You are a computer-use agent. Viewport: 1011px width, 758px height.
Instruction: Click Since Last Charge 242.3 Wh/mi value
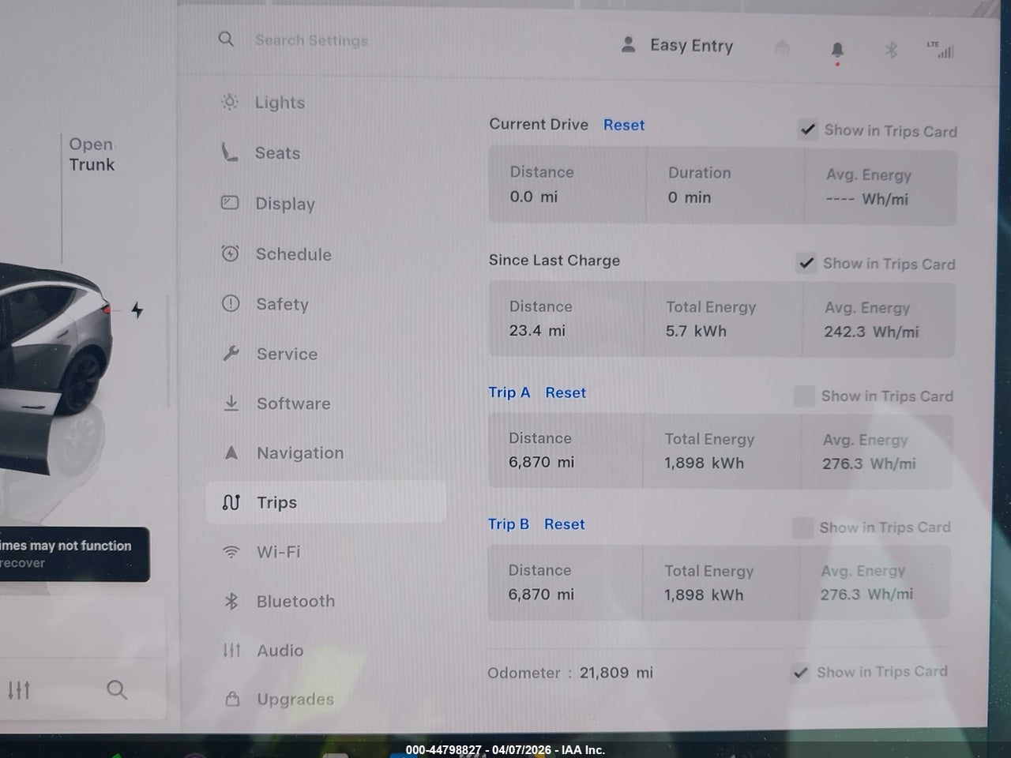[871, 332]
